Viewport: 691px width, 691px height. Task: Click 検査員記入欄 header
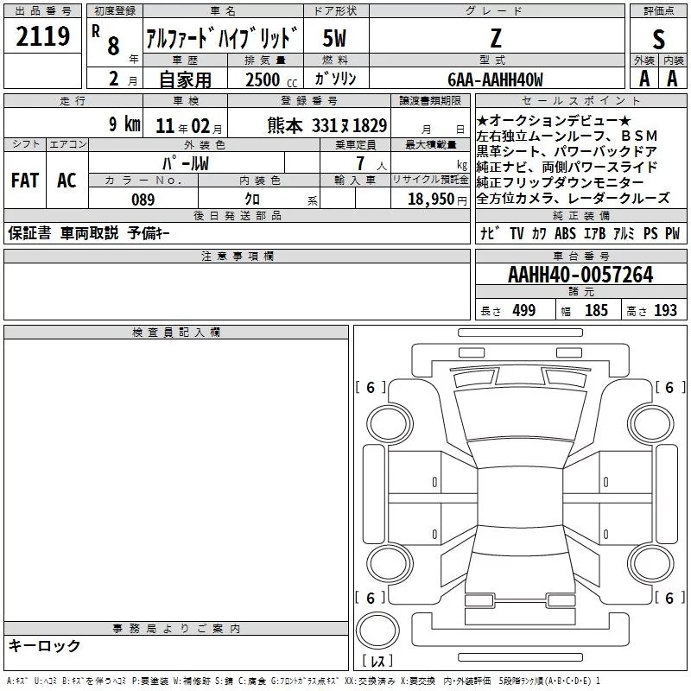pyautogui.click(x=176, y=333)
